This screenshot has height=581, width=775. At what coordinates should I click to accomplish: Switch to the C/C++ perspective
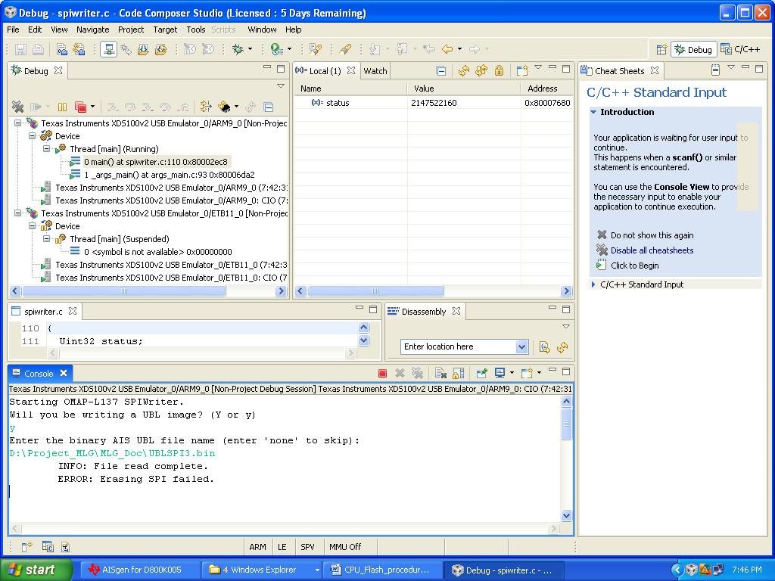point(740,49)
